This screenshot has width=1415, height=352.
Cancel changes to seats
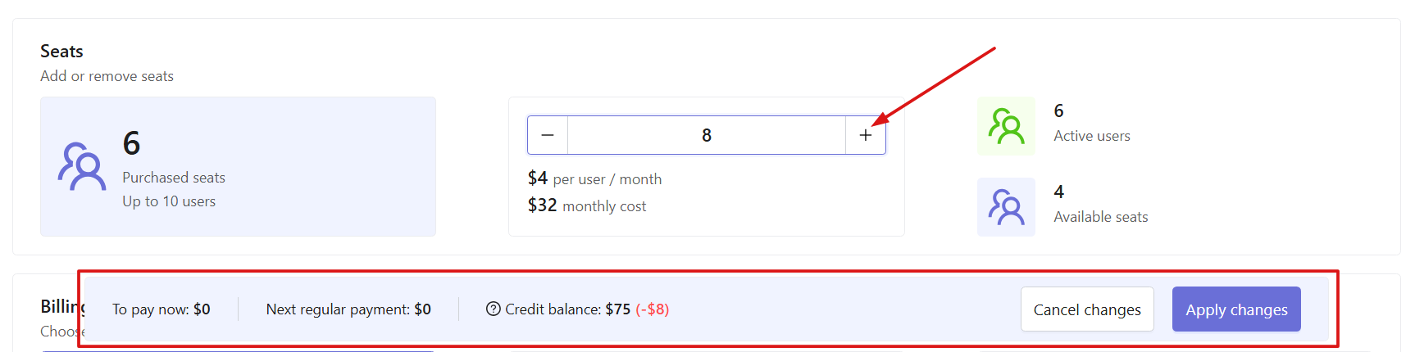pyautogui.click(x=1087, y=309)
